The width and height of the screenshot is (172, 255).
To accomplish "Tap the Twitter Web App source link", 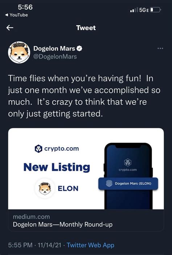I will point(90,245).
